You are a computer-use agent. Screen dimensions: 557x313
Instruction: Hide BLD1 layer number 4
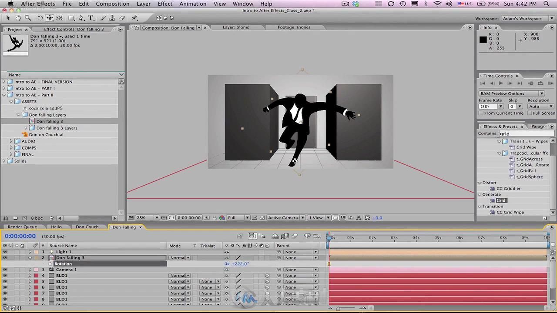[x=5, y=276]
